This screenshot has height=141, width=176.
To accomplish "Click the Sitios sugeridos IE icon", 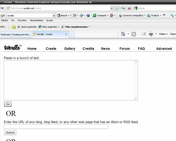I will click(x=40, y=27).
